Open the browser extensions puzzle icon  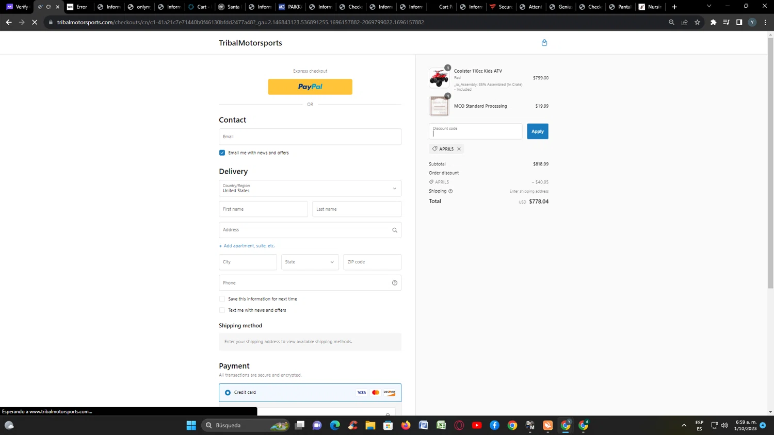[713, 22]
